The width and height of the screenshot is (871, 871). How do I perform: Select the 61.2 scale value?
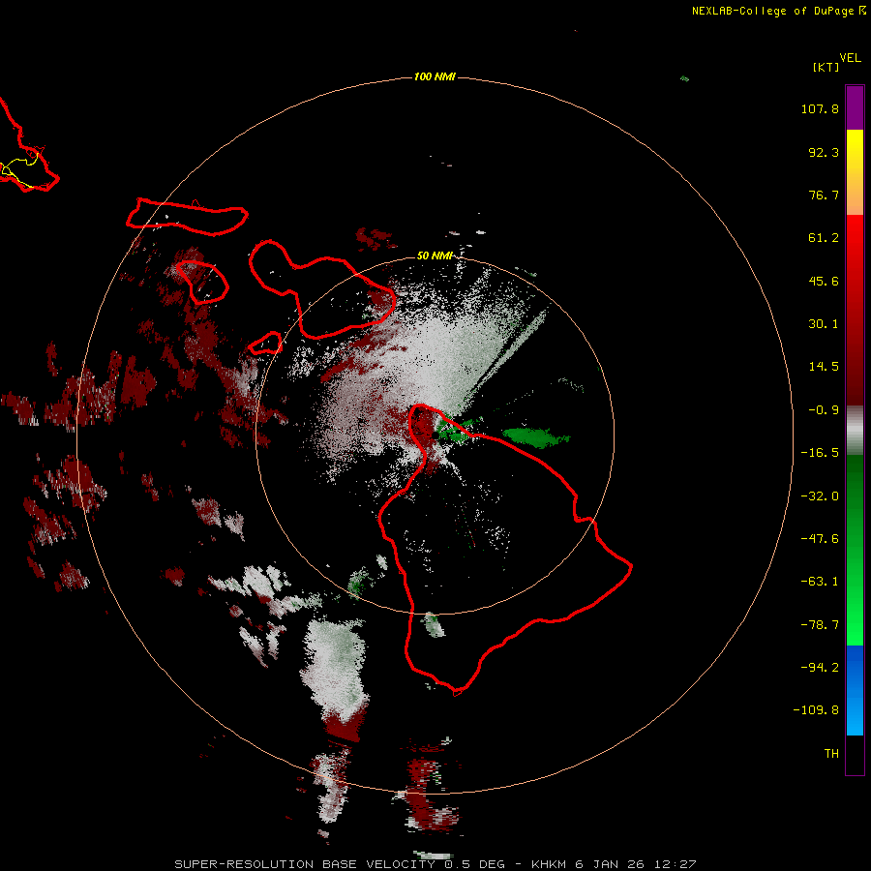pyautogui.click(x=824, y=238)
